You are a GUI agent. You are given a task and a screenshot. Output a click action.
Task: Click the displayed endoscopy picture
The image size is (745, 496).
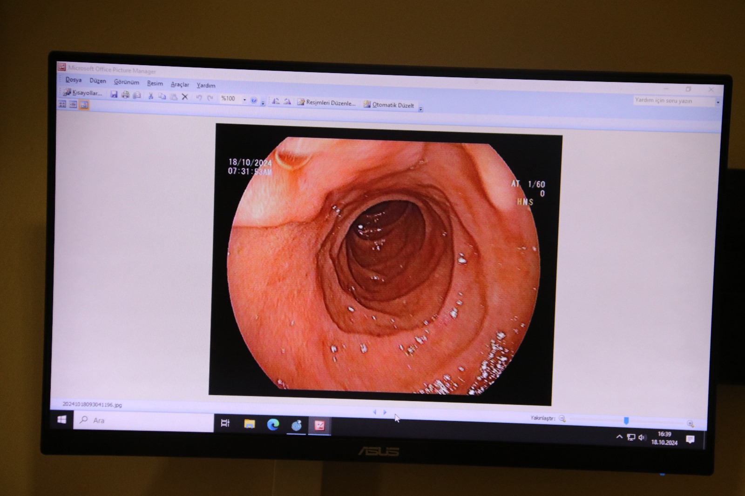coord(385,264)
